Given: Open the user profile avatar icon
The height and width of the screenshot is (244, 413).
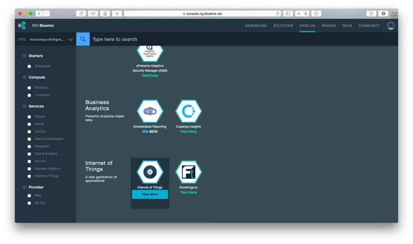Looking at the screenshot, I should point(391,25).
